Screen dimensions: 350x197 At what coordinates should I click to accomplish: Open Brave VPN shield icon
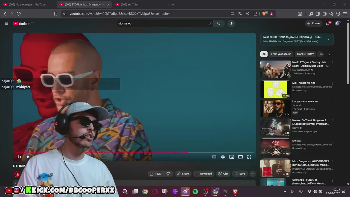pos(338,14)
